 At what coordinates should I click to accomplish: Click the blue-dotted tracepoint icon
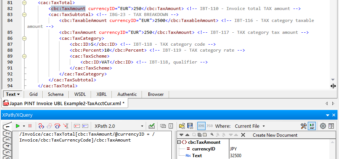85,126
